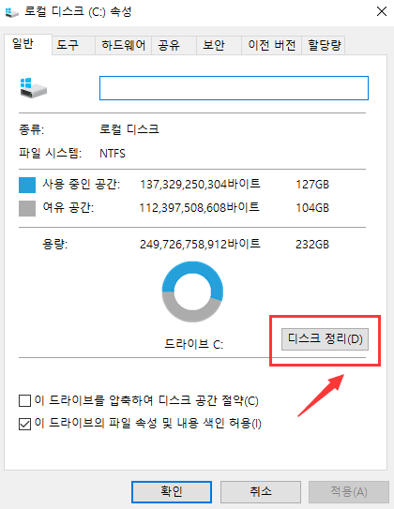Click the 드라이브 C: label
The width and height of the screenshot is (394, 509).
click(194, 344)
